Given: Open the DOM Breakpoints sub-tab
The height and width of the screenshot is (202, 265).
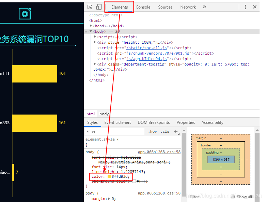Looking at the screenshot, I should (x=154, y=122).
